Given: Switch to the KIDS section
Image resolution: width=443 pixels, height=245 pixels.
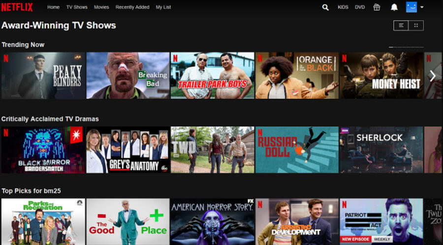Looking at the screenshot, I should point(343,7).
